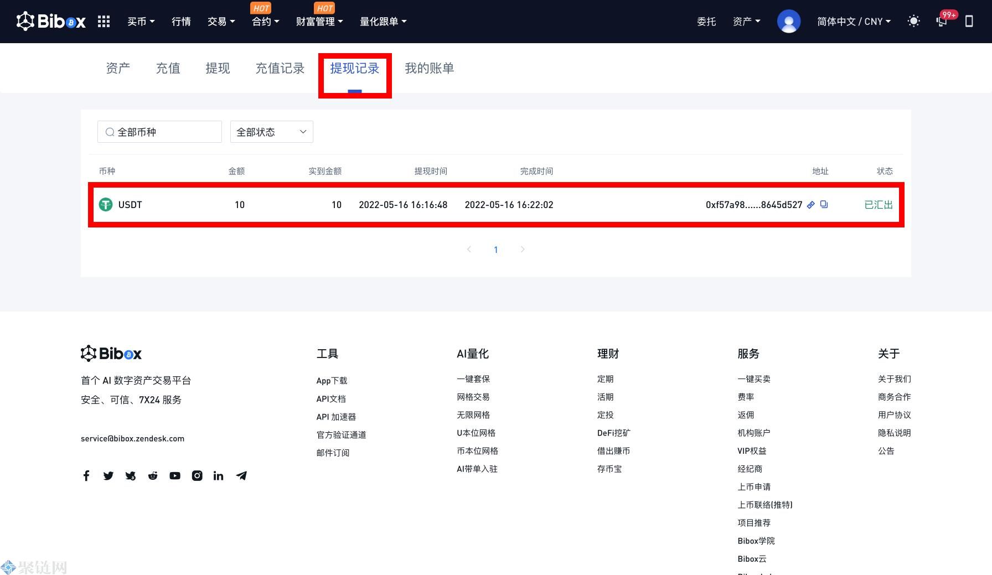Click the 全部币种 search input field
Screen dimensions: 992x575
[159, 132]
